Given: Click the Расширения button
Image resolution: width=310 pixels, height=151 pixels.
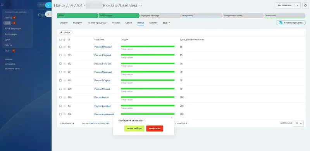Looking at the screenshot, I should pyautogui.click(x=285, y=5).
